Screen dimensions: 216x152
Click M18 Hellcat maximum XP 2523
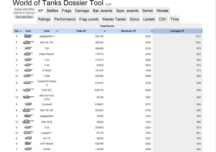pyautogui.click(x=148, y=144)
